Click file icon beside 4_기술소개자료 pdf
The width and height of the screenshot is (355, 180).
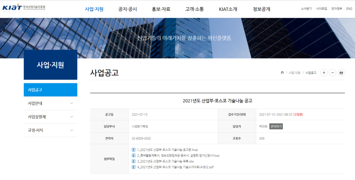click(134, 167)
